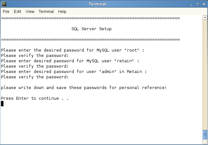This screenshot has height=145, width=208.
Task: Open the File menu
Action: [x=6, y=12]
